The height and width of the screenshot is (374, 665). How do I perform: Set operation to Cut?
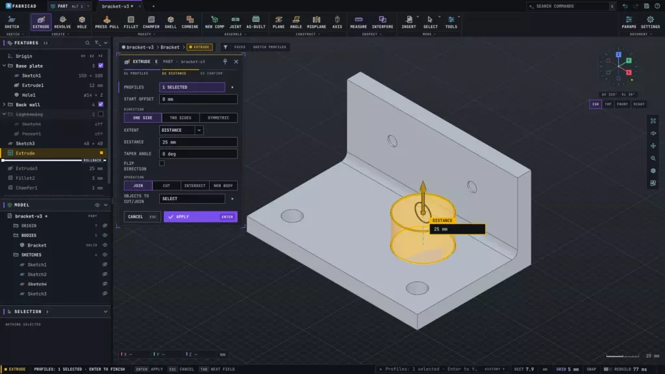166,186
